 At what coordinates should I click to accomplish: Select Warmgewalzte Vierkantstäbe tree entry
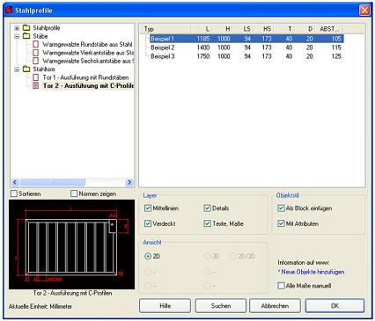pyautogui.click(x=88, y=53)
